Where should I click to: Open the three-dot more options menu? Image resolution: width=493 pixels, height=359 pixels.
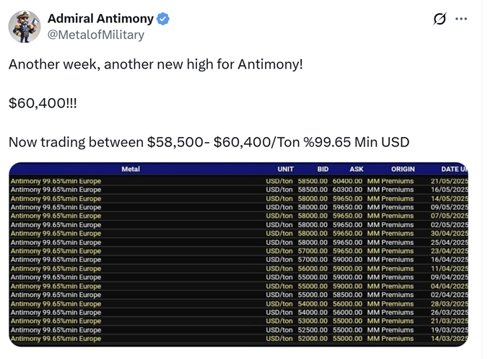tap(461, 19)
